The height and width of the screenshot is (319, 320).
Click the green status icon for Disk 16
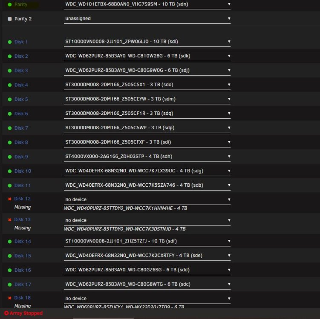pyautogui.click(x=10, y=271)
